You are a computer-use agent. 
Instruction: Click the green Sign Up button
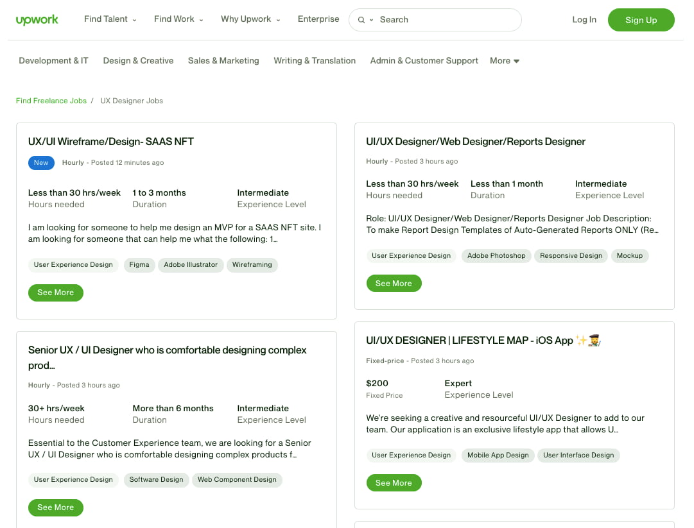[641, 20]
